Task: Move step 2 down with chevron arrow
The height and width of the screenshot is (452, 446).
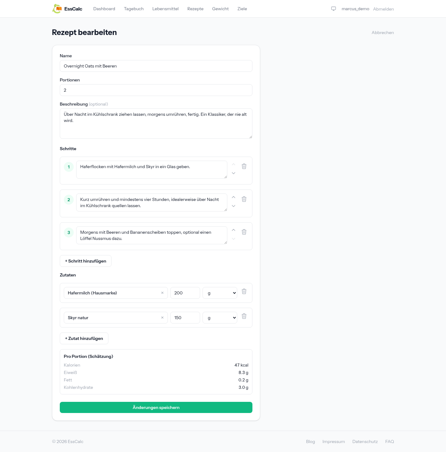Action: click(x=234, y=206)
